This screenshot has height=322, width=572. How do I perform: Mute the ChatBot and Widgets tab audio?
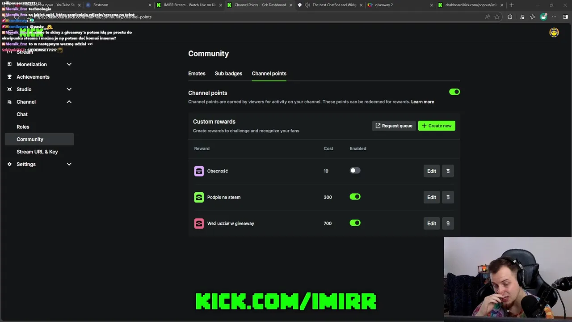pos(307,5)
